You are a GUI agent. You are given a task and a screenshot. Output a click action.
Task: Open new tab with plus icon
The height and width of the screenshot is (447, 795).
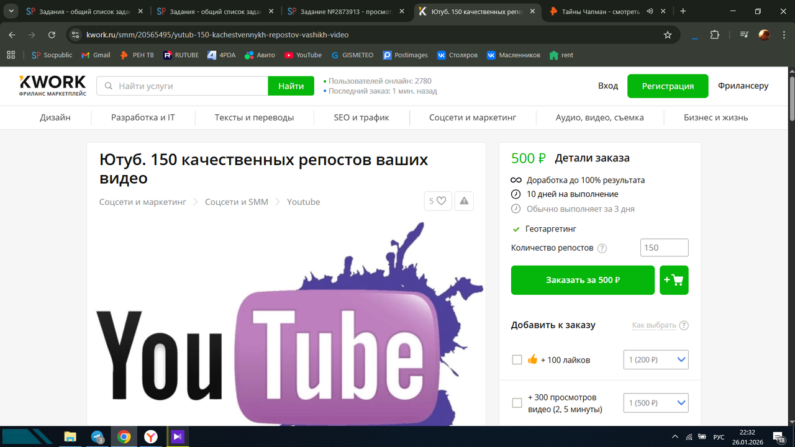coord(683,11)
